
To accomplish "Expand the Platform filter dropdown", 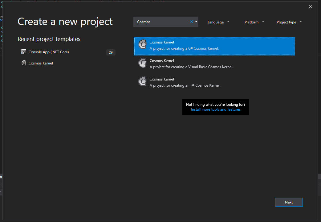I will (254, 22).
